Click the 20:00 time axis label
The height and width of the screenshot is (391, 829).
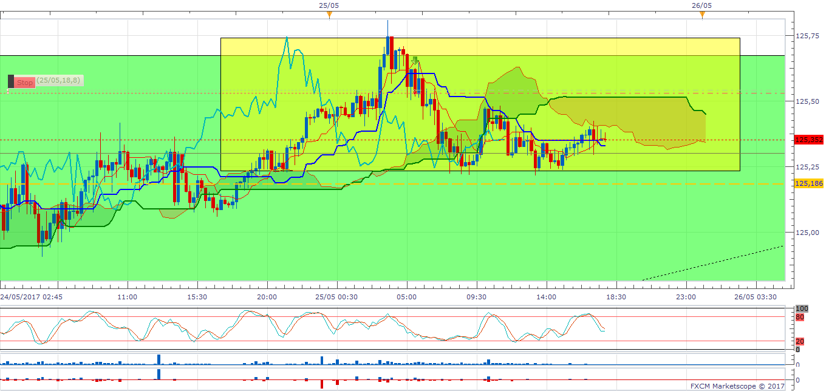[267, 297]
